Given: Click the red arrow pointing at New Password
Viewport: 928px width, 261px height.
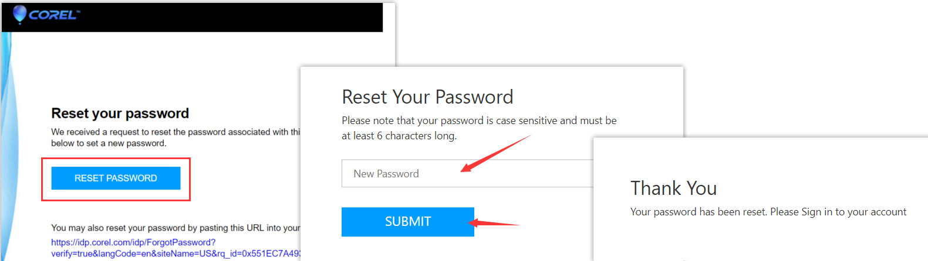Looking at the screenshot, I should pyautogui.click(x=495, y=154).
